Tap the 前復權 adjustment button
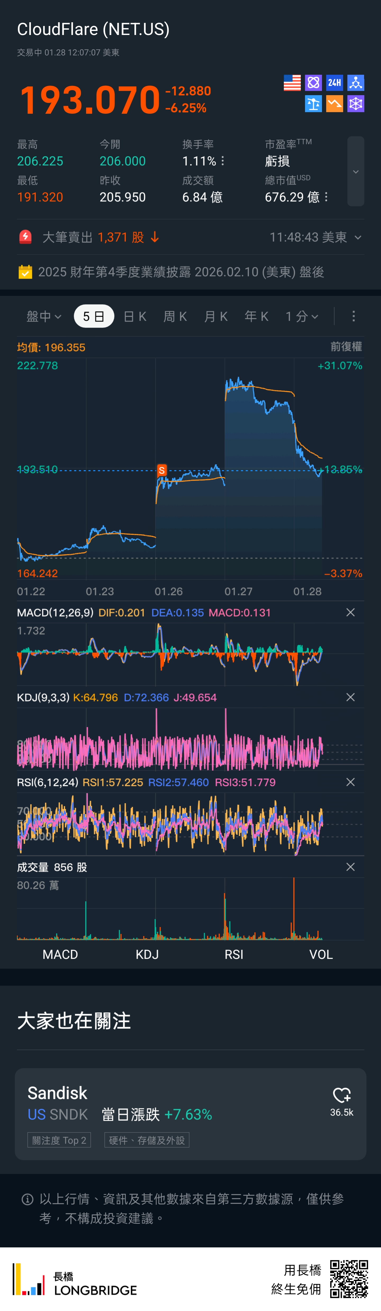The height and width of the screenshot is (1311, 381). [x=346, y=347]
